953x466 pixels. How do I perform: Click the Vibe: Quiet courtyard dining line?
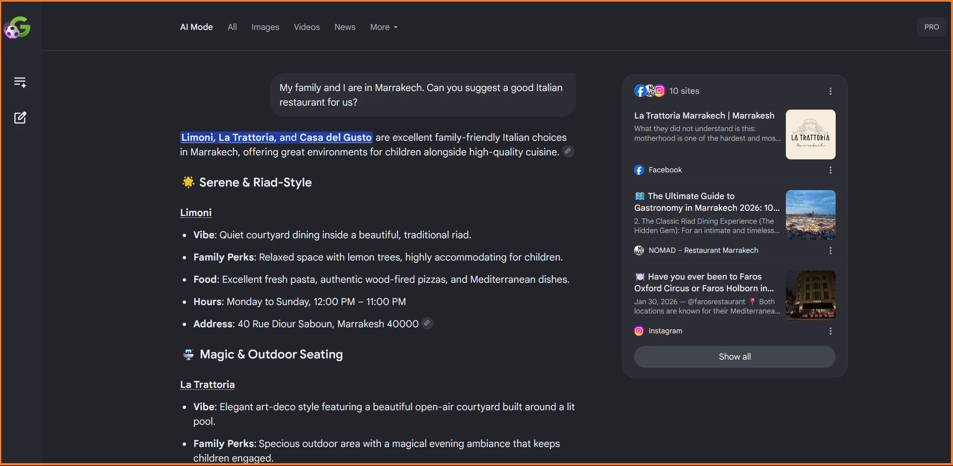click(332, 235)
